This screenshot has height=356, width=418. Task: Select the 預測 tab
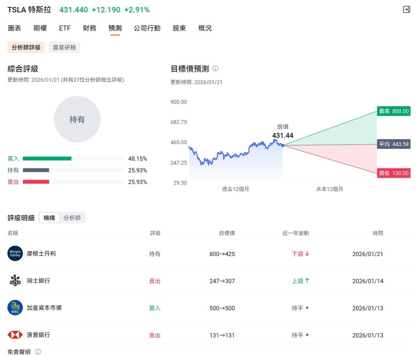pyautogui.click(x=115, y=28)
